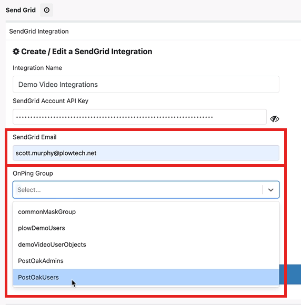Click the Integration Name input field
This screenshot has height=305, width=301.
coord(146,84)
